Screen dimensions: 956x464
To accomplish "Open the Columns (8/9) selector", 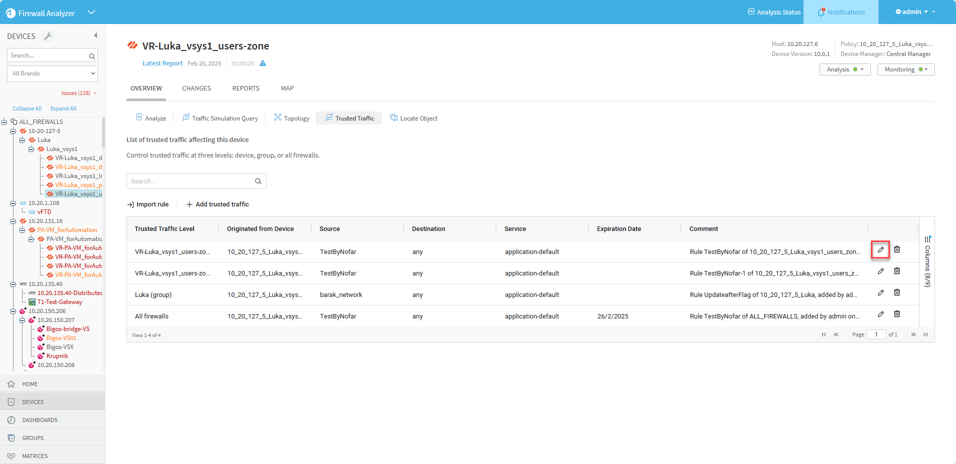I will click(927, 262).
